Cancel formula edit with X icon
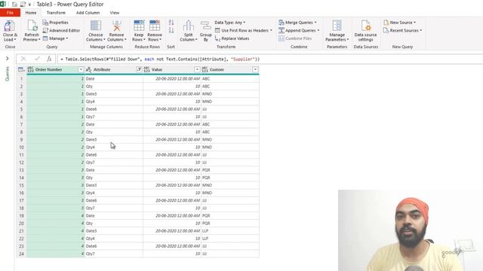 (x=23, y=59)
